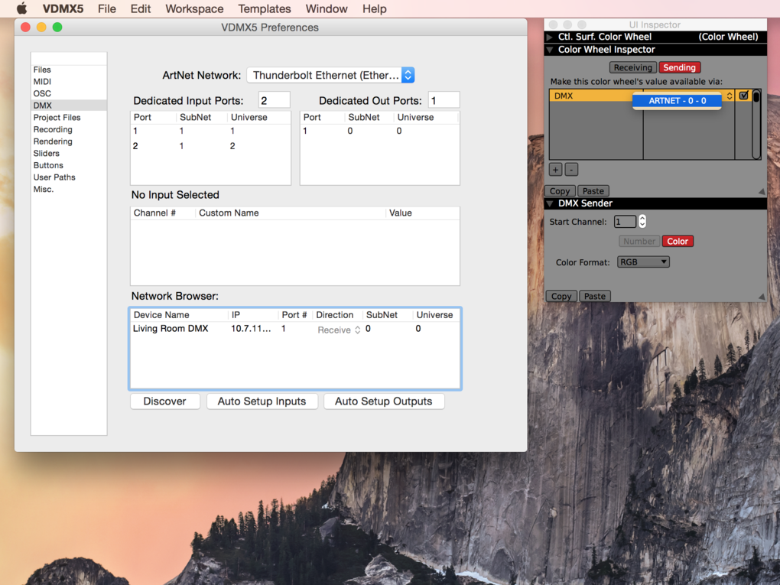Select OSC preferences category
Viewport: 780px width, 585px height.
69,93
